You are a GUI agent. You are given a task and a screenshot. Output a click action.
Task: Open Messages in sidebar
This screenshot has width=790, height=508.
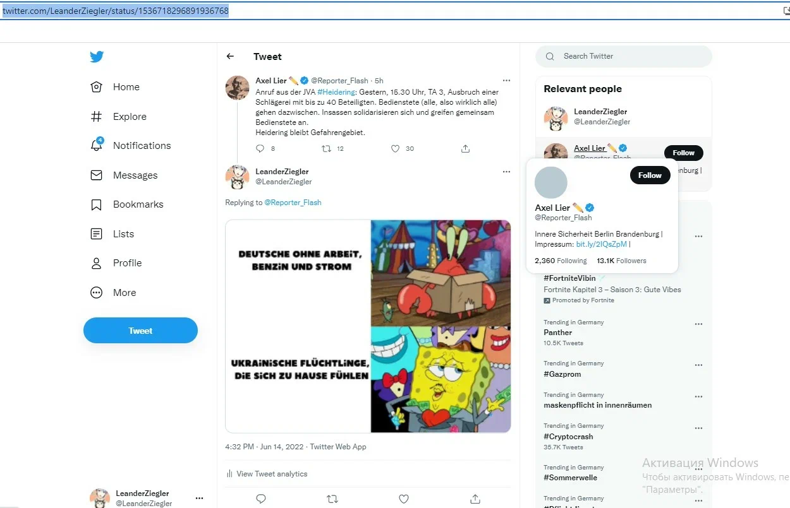click(124, 175)
